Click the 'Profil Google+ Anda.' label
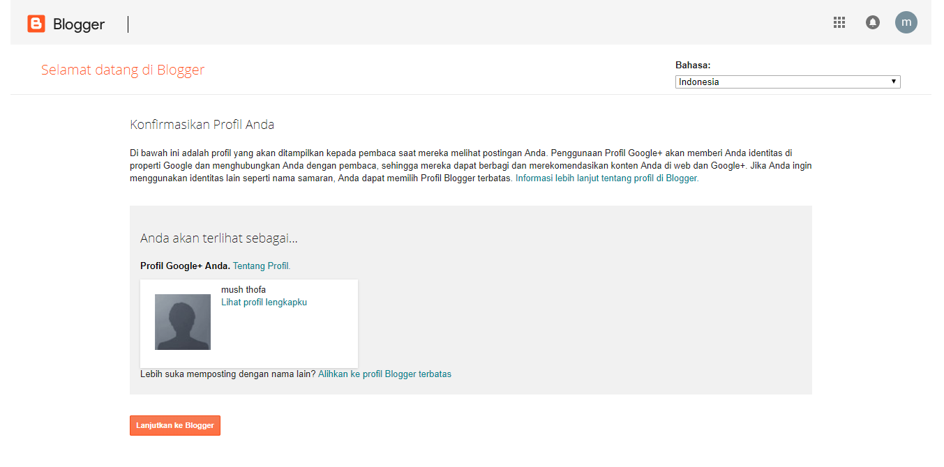The height and width of the screenshot is (467, 944). (185, 266)
